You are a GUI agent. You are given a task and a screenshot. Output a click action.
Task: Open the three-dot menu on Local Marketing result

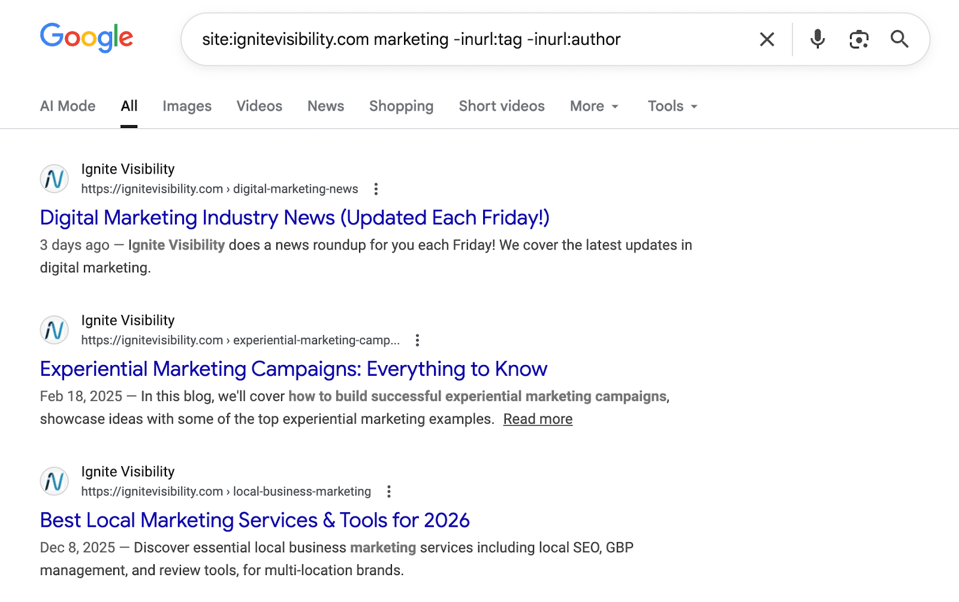pos(389,491)
